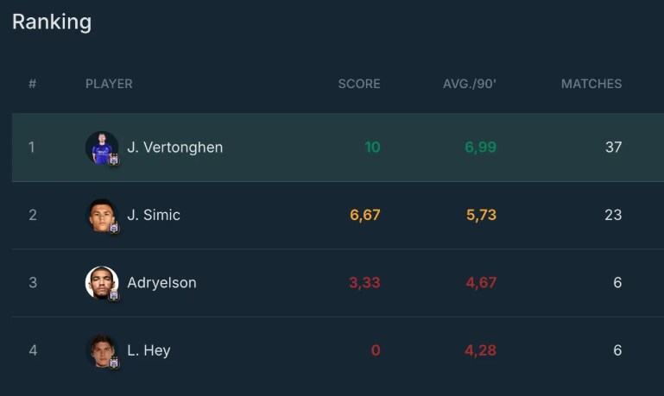Open J. Simic's player photo

point(102,216)
